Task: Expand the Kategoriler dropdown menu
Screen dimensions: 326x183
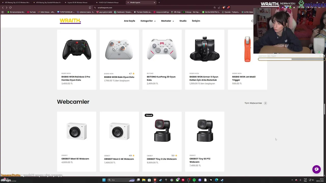Action: [148, 21]
